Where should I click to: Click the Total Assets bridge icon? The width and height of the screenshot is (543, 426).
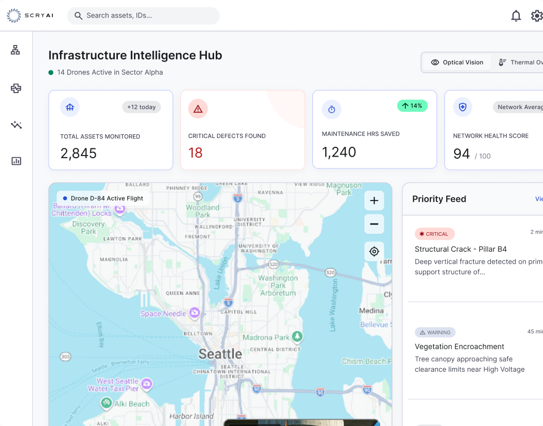tap(70, 108)
